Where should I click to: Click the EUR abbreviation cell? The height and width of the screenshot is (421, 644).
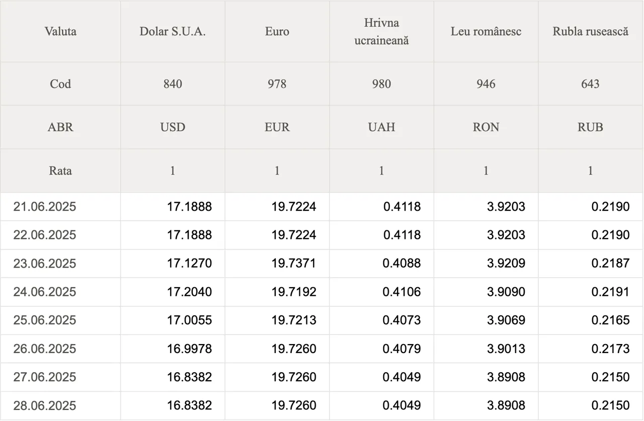click(277, 127)
